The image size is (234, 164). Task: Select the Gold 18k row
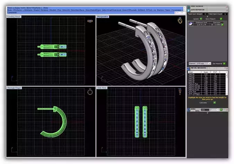[207, 78]
